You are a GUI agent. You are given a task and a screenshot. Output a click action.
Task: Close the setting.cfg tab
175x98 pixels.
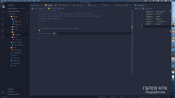tap(145, 5)
